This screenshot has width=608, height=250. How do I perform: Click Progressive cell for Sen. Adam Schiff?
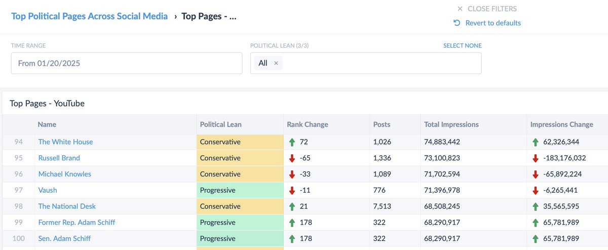tap(240, 239)
